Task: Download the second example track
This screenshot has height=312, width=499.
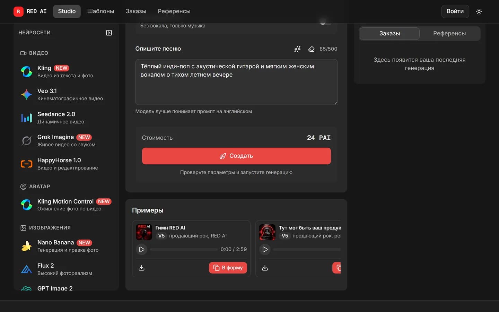Action: pyautogui.click(x=265, y=268)
